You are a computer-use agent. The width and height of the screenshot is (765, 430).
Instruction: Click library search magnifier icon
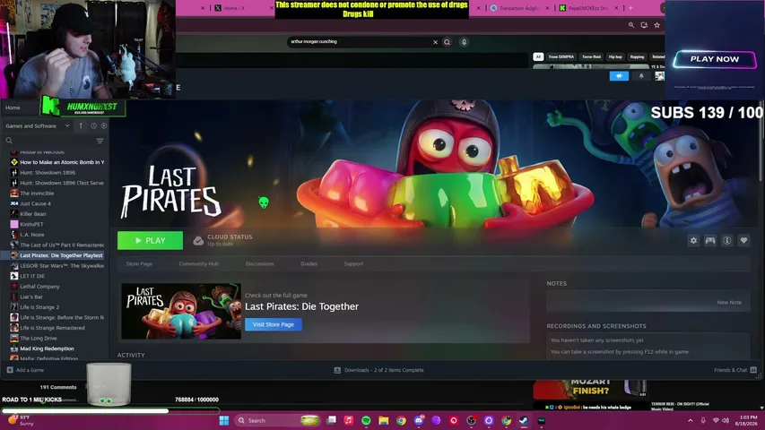click(9, 141)
